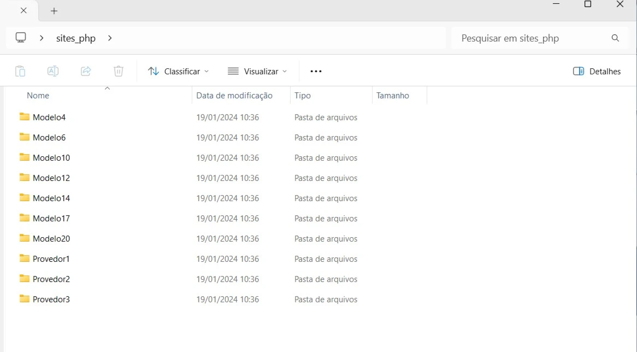Expand the chevron before sites_php in the address bar
The image size is (637, 352).
pyautogui.click(x=42, y=38)
